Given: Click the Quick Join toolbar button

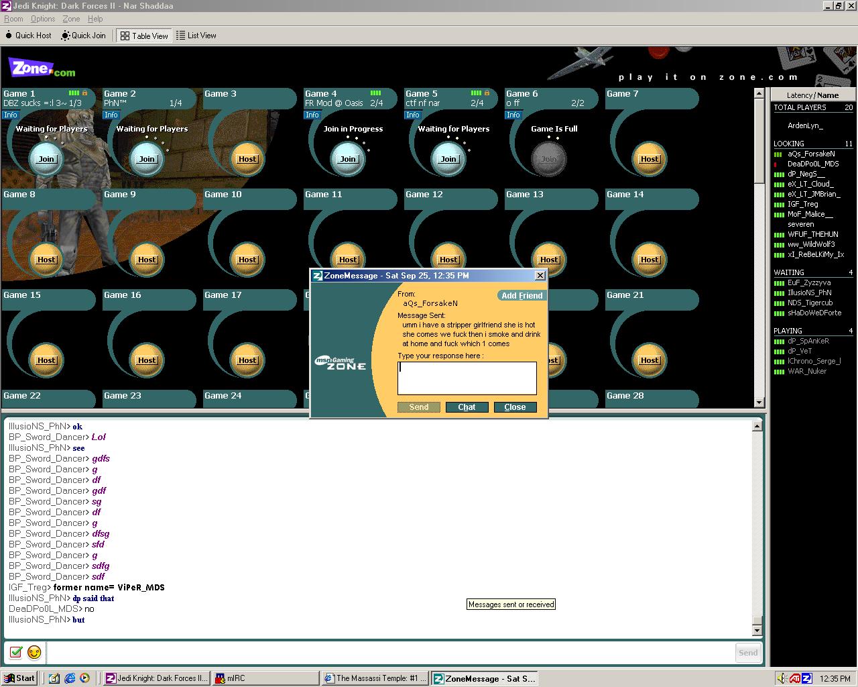Looking at the screenshot, I should pyautogui.click(x=84, y=36).
